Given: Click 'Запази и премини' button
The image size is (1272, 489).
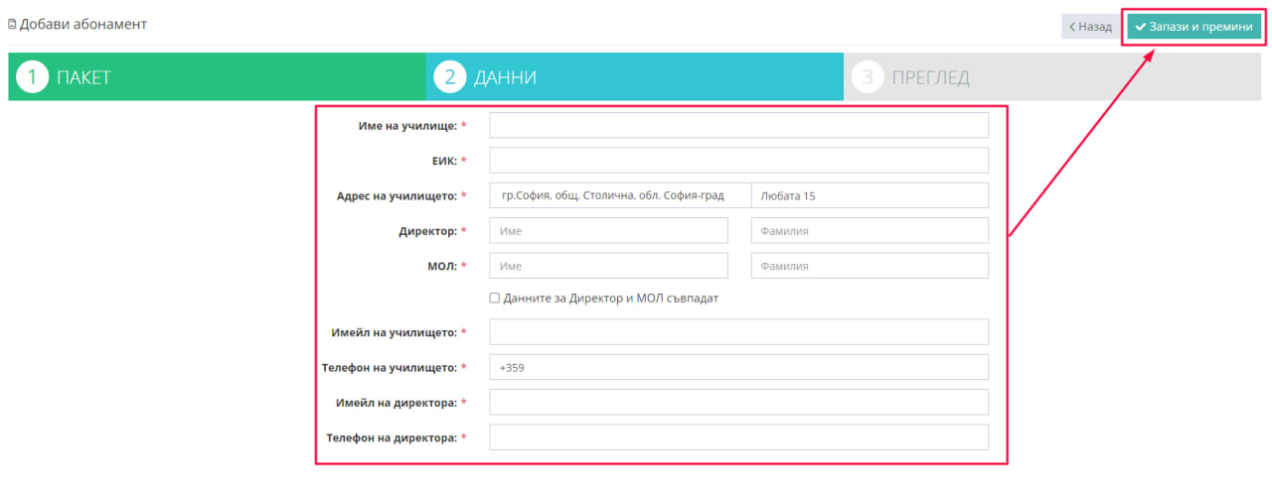Looking at the screenshot, I should coord(1193,27).
